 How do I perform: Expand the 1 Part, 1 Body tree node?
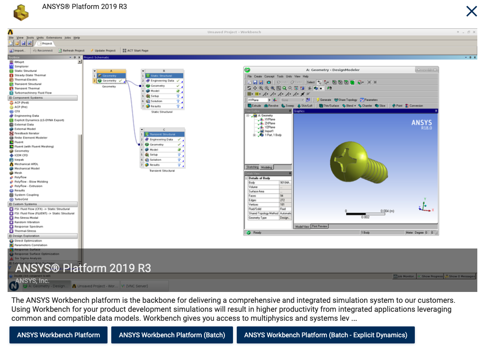[254, 135]
